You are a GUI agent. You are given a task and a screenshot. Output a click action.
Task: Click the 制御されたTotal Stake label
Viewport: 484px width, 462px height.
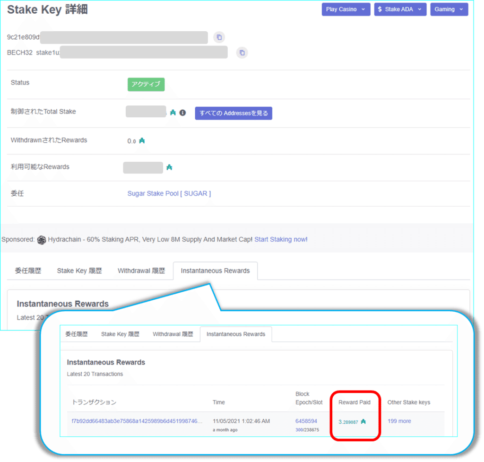pyautogui.click(x=43, y=112)
